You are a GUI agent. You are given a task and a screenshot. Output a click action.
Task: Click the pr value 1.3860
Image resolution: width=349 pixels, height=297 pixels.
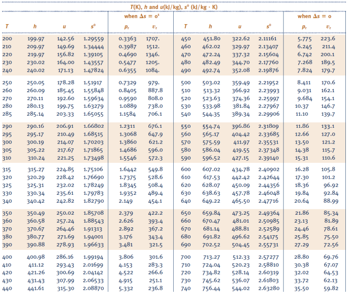coord(128,142)
